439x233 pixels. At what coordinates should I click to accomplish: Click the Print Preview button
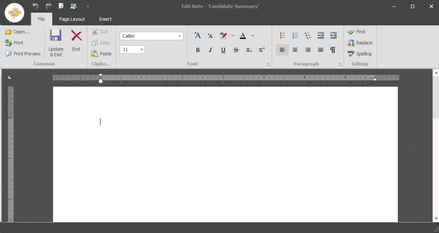coord(23,54)
